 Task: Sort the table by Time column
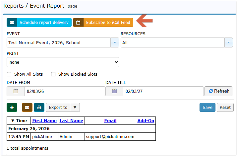pyautogui.click(x=19, y=121)
